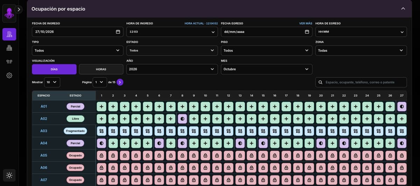
Task: Click the VER MÁS link
Action: 306,23
